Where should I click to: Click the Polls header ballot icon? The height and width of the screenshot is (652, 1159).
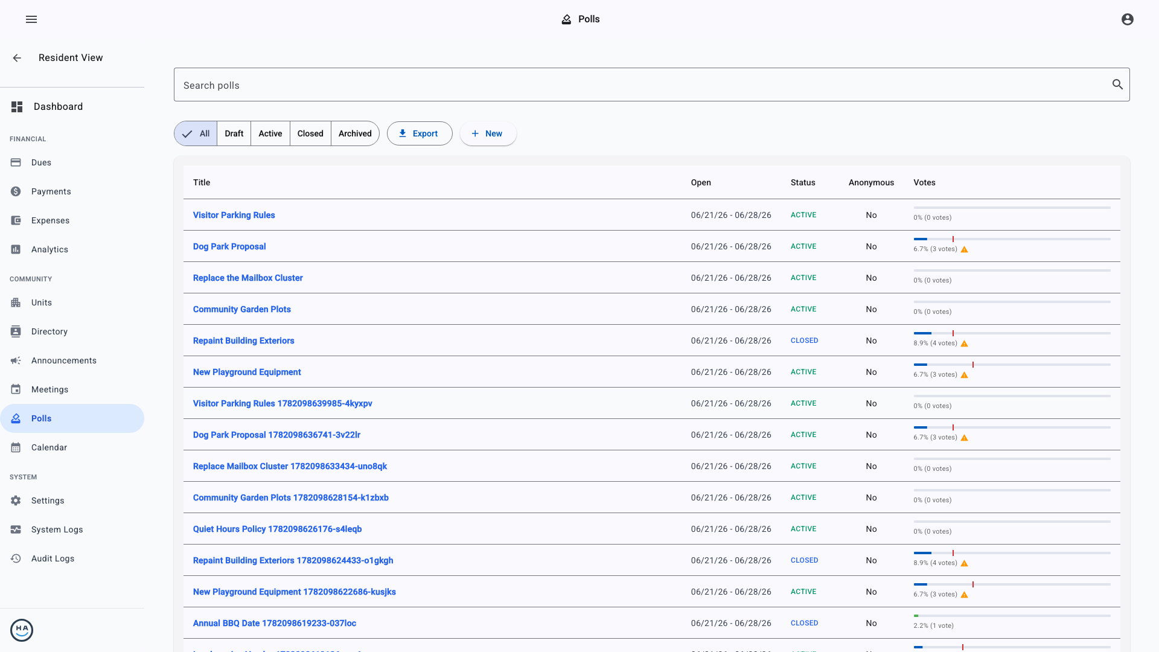coord(566,19)
